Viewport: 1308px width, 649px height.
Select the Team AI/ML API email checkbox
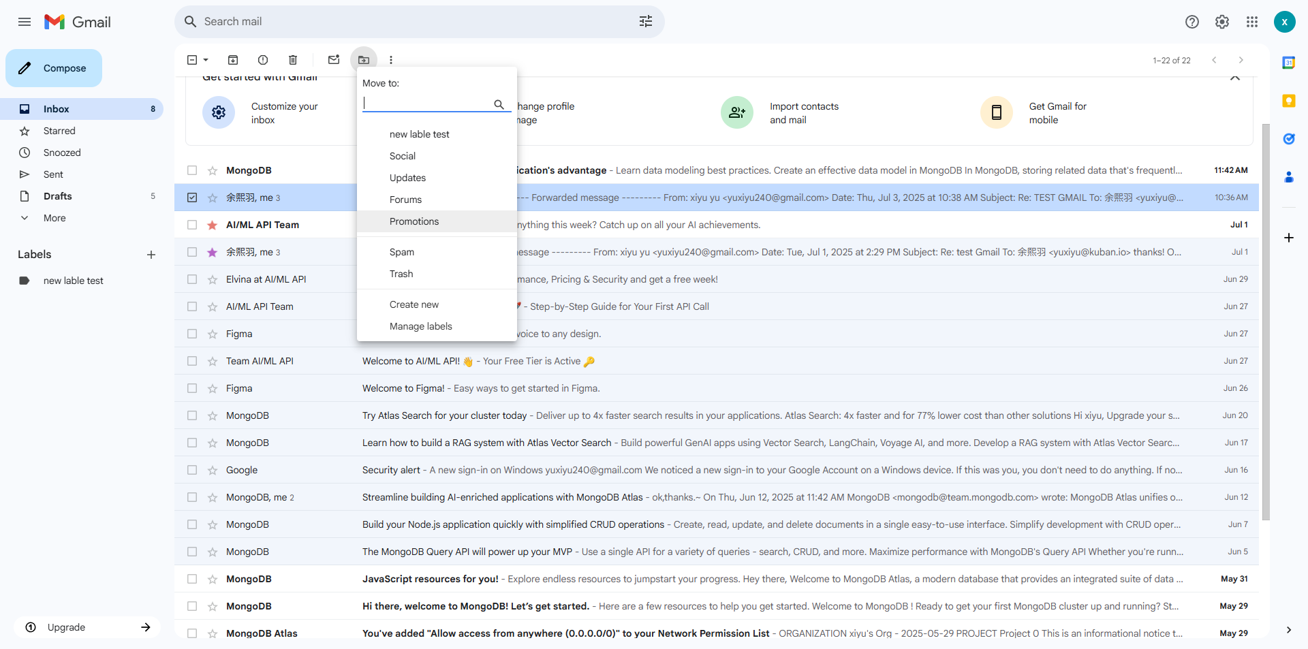192,361
